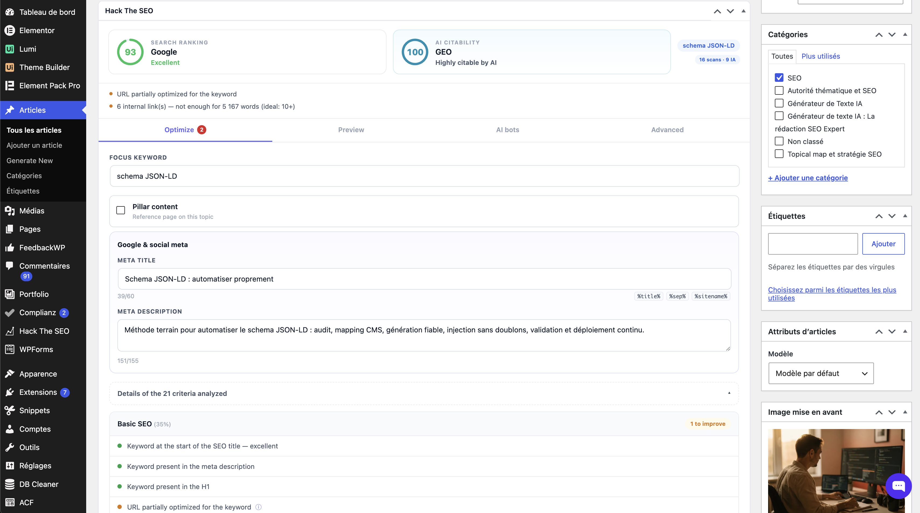Check Générateur de texte IA : La rédaction category
The height and width of the screenshot is (513, 920).
[779, 116]
